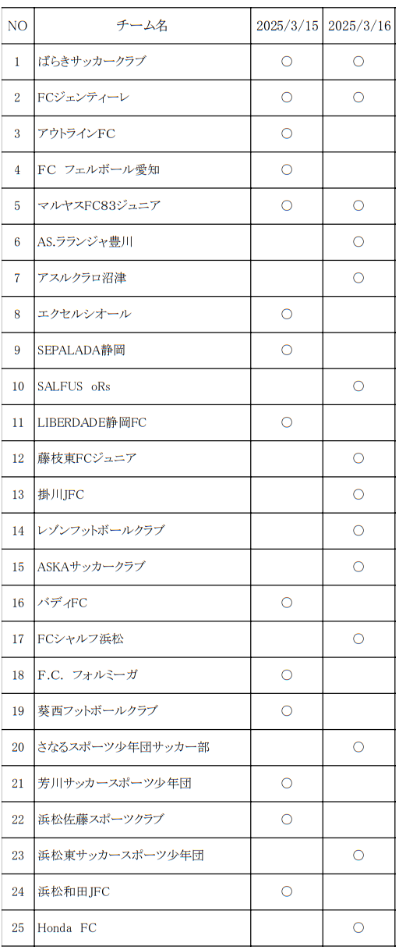Click the circle mark for さなるスポーツ少年団サッカー部

point(358,747)
